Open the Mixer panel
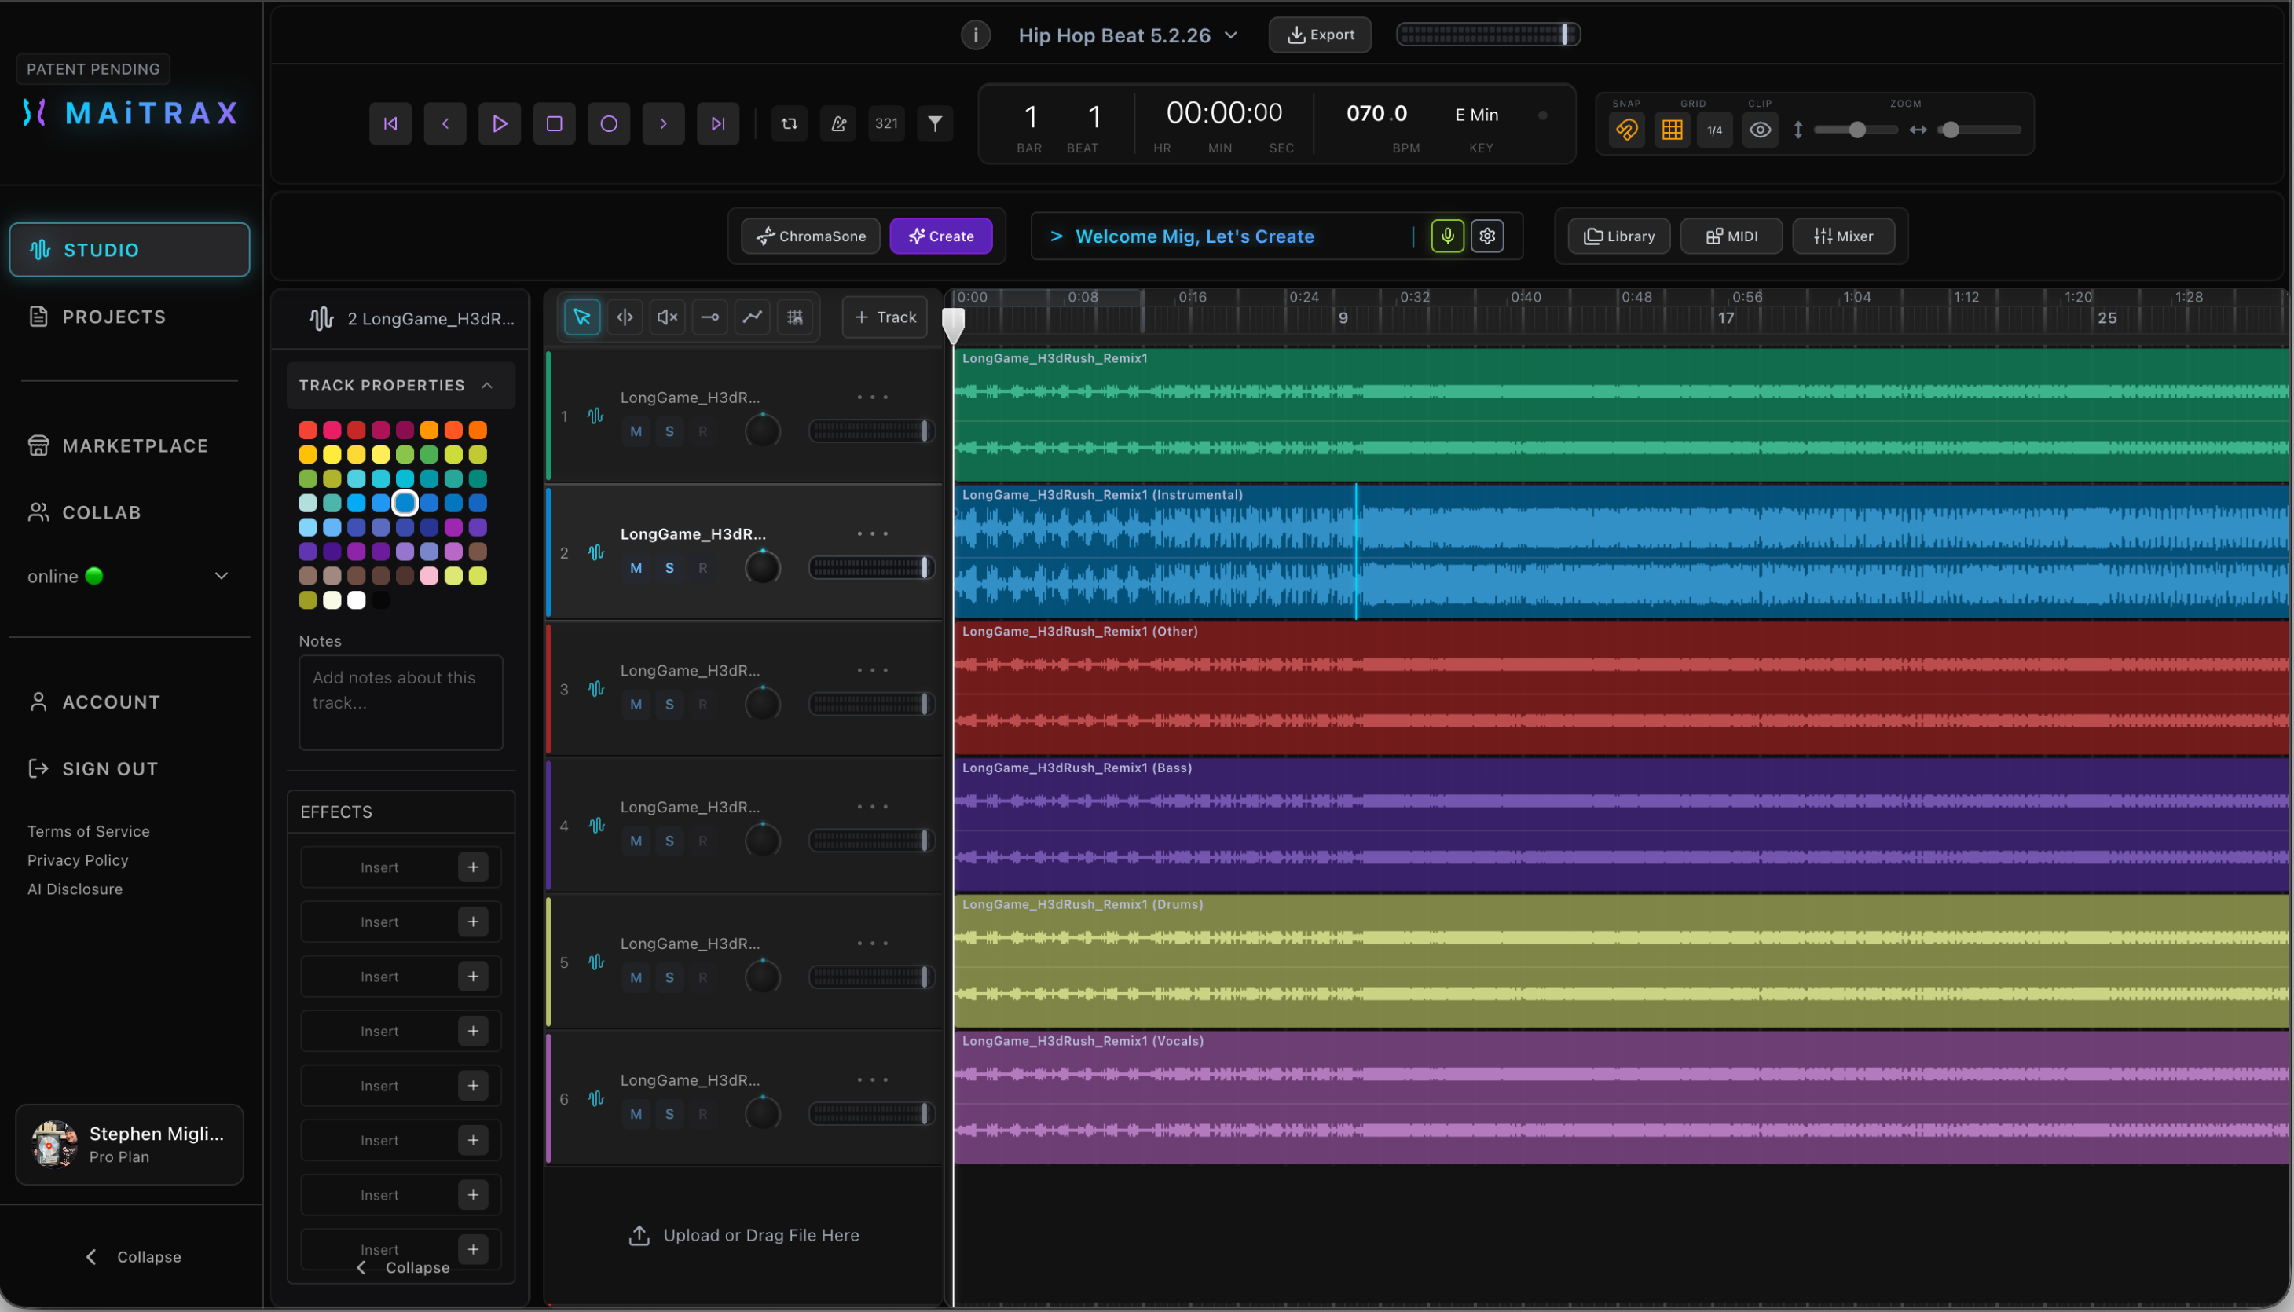This screenshot has width=2294, height=1312. coord(1844,236)
